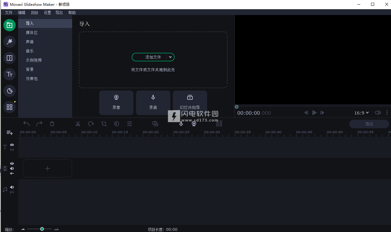Open the 帮助 menu

pyautogui.click(x=72, y=13)
